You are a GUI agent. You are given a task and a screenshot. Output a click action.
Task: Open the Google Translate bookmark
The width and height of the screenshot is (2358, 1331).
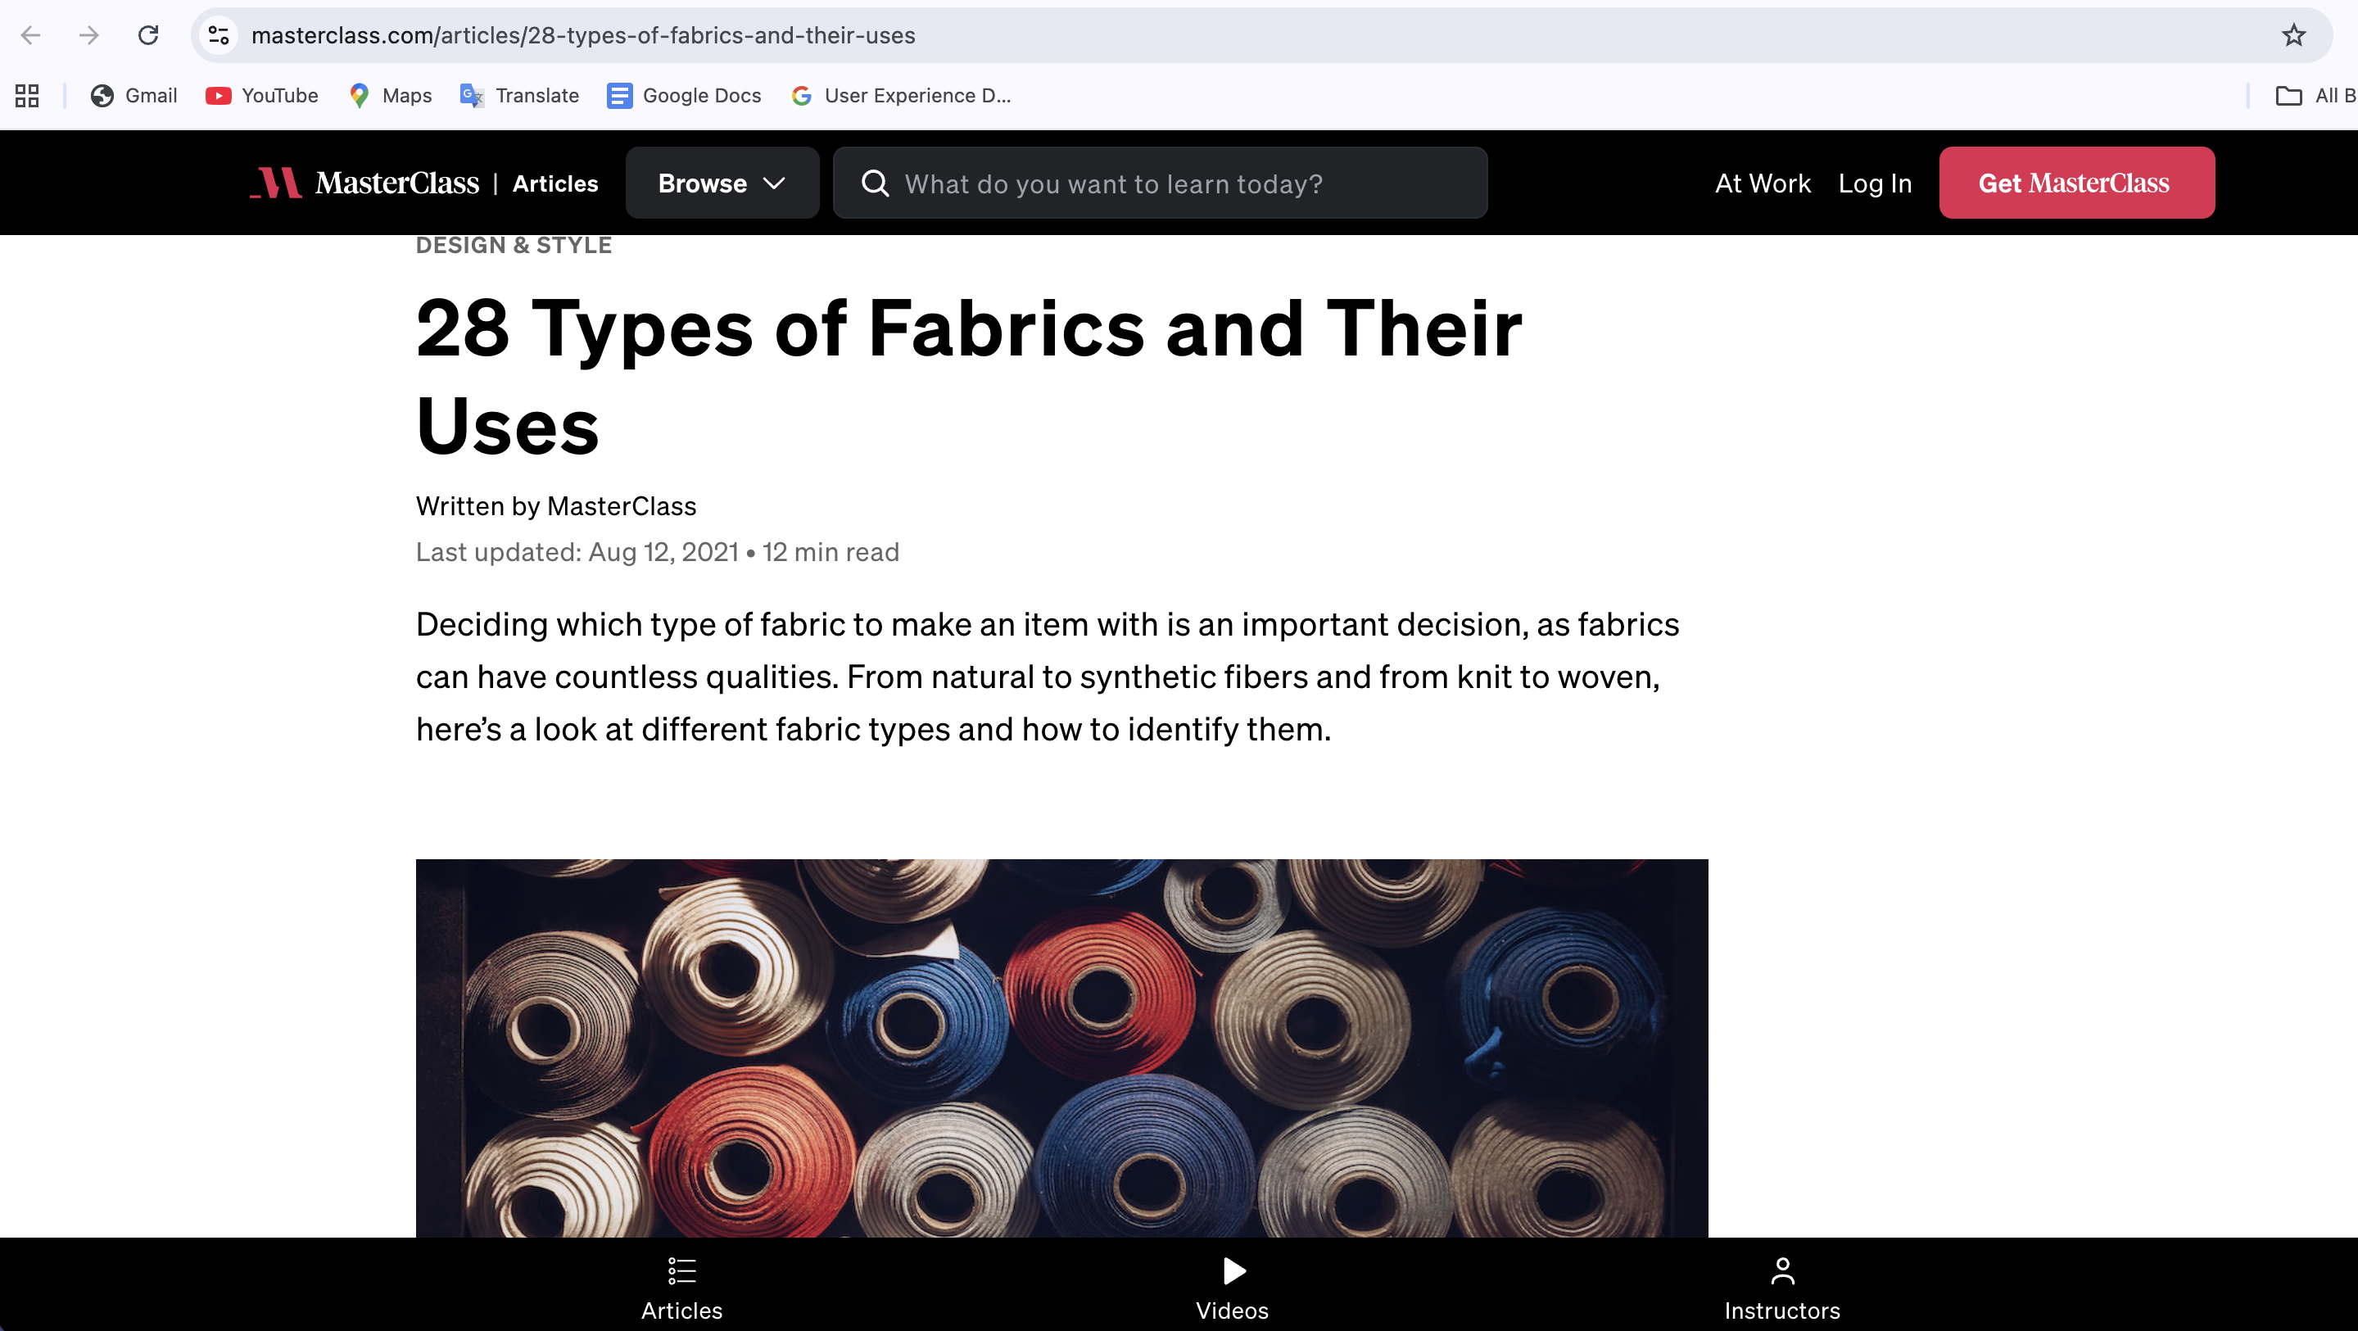tap(519, 95)
